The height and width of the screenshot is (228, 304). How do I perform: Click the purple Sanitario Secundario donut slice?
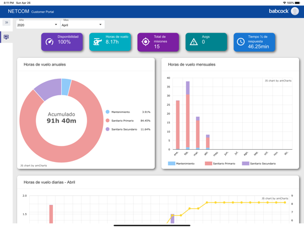50,89
